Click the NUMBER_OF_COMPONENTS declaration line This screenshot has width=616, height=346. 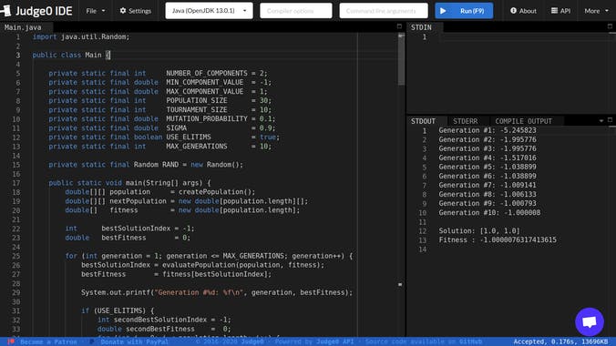click(x=158, y=74)
